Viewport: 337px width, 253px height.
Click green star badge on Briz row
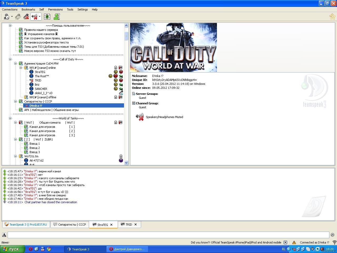pos(121,85)
